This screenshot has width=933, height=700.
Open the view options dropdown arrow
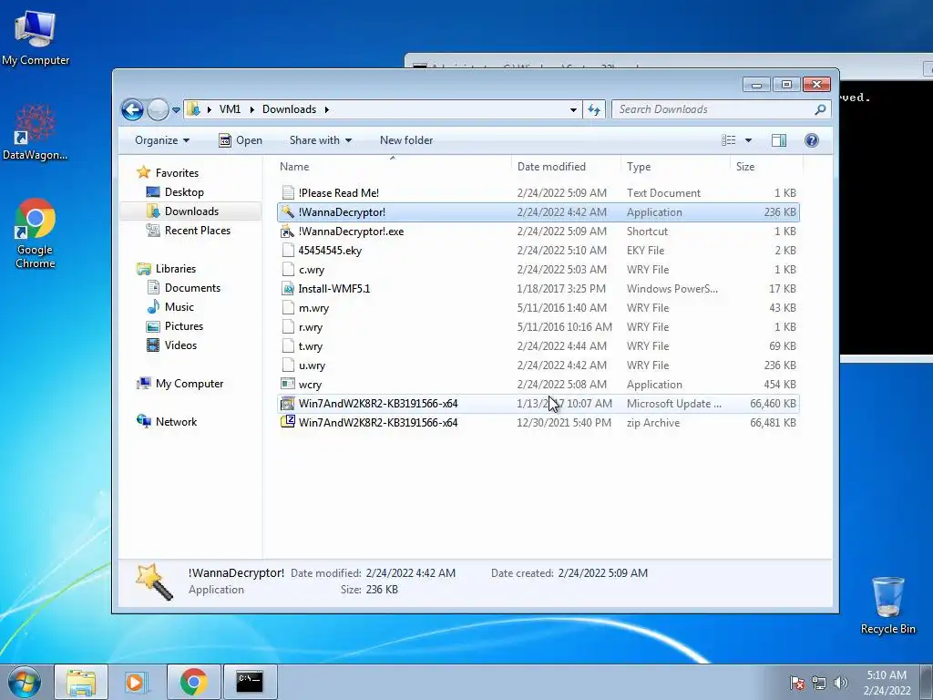[x=749, y=140]
